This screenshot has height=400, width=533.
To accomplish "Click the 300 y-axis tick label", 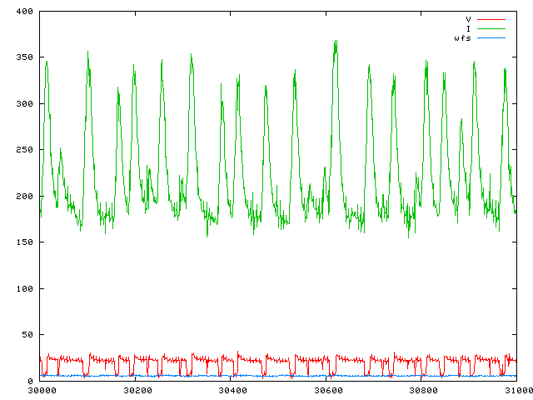I will [24, 104].
